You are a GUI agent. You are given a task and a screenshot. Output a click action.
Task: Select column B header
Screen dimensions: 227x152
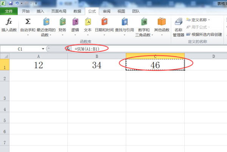click(x=97, y=56)
